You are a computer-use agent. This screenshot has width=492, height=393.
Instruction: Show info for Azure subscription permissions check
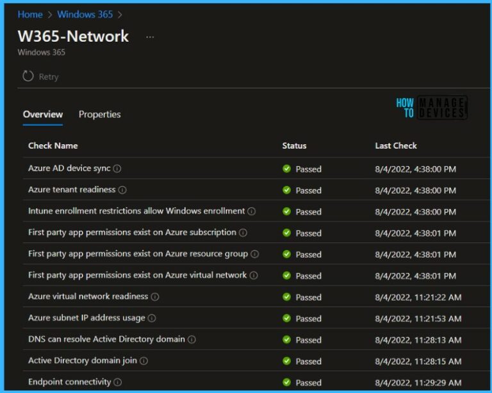coord(243,233)
